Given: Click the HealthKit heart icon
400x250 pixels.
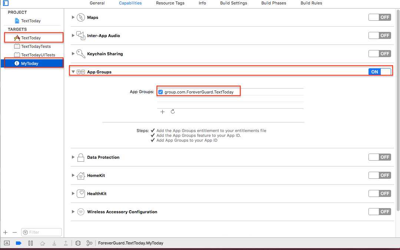Looking at the screenshot, I should [x=80, y=194].
